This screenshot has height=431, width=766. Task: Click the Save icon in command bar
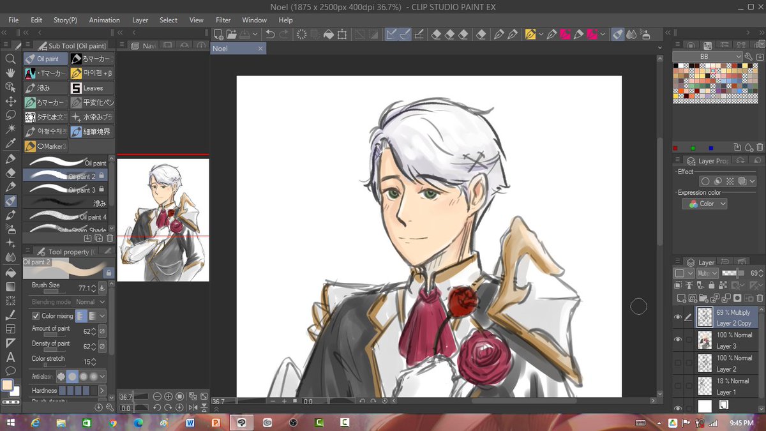pyautogui.click(x=245, y=34)
